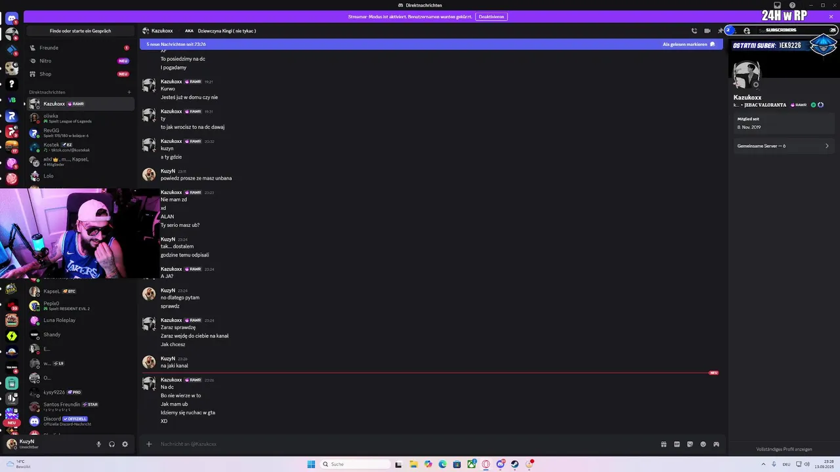Expand Gemeinsame Server list

783,146
